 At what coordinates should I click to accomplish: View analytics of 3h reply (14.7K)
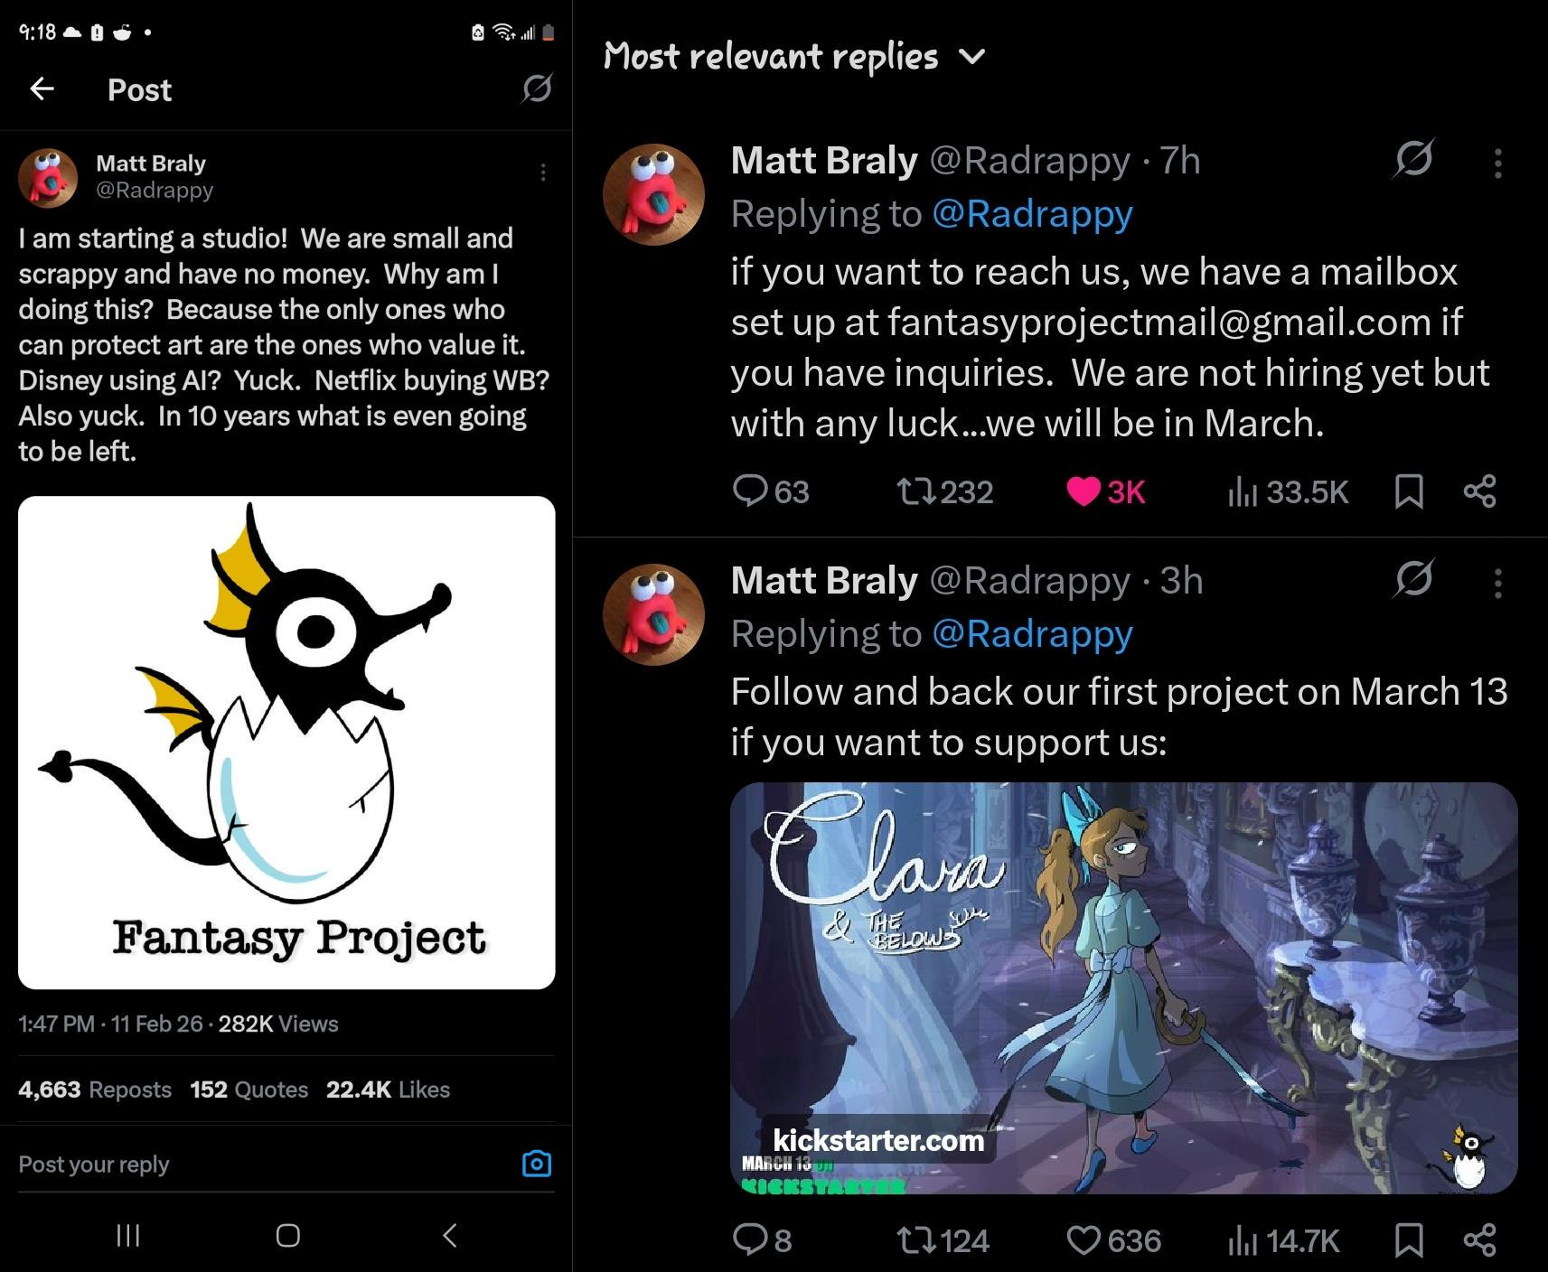click(x=1283, y=1240)
